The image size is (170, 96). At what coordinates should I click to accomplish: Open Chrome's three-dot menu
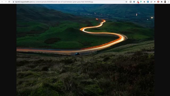168,2
